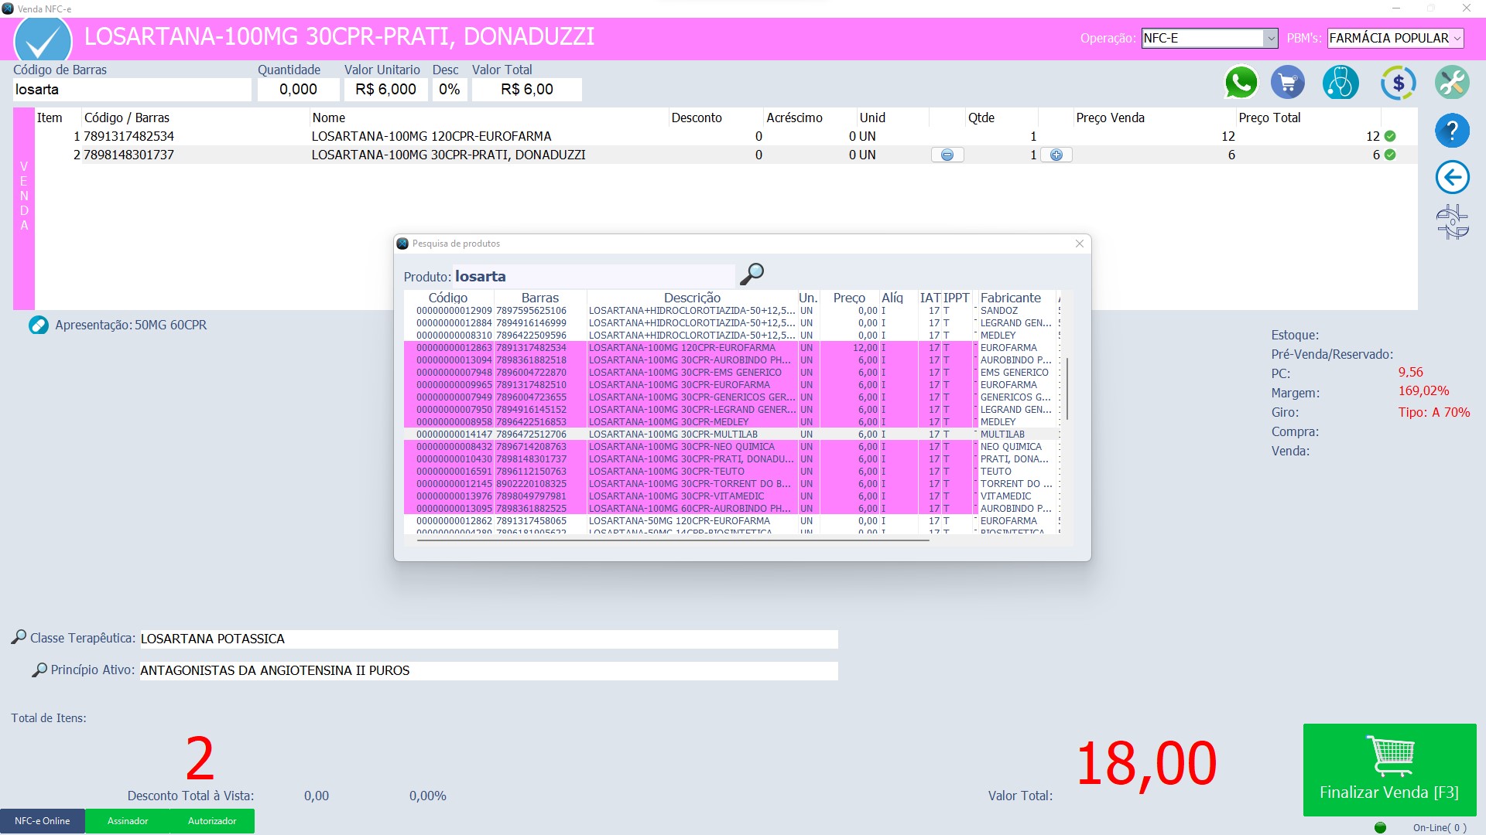Run search with the magnifying glass icon
Viewport: 1486px width, 835px height.
click(752, 274)
